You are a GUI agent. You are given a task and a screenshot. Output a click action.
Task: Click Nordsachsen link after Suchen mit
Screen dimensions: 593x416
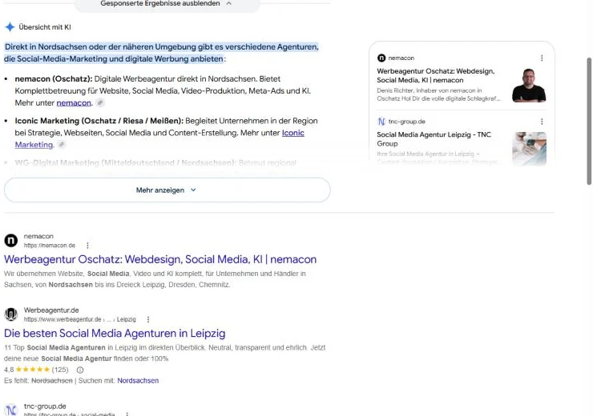click(x=138, y=381)
